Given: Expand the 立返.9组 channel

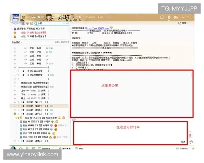Looking at the screenshot, I should (x=15, y=60).
